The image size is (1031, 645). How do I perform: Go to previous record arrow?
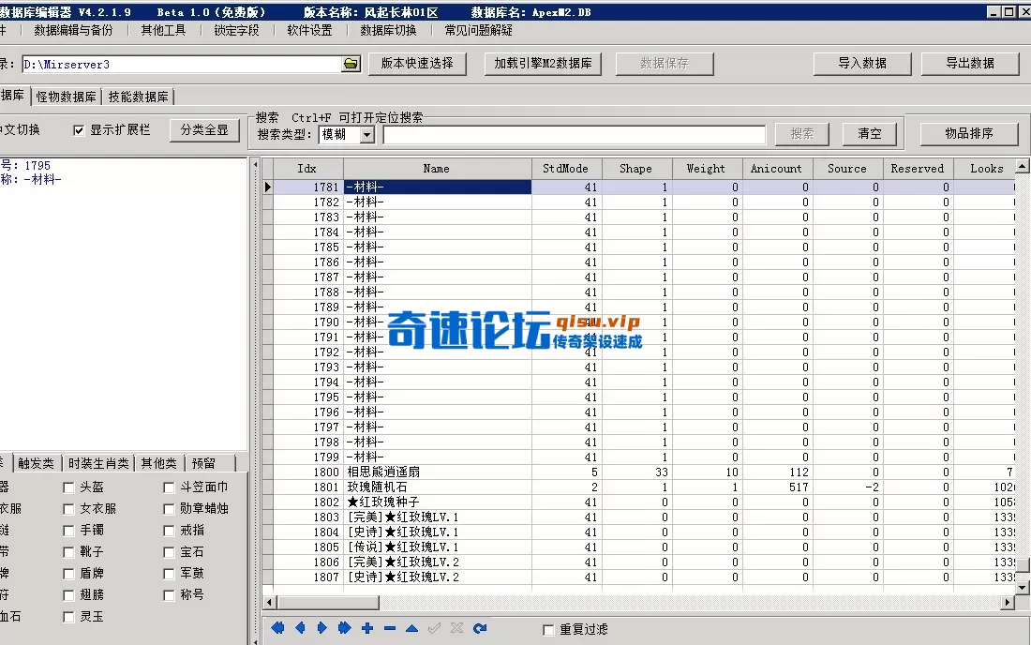click(300, 627)
